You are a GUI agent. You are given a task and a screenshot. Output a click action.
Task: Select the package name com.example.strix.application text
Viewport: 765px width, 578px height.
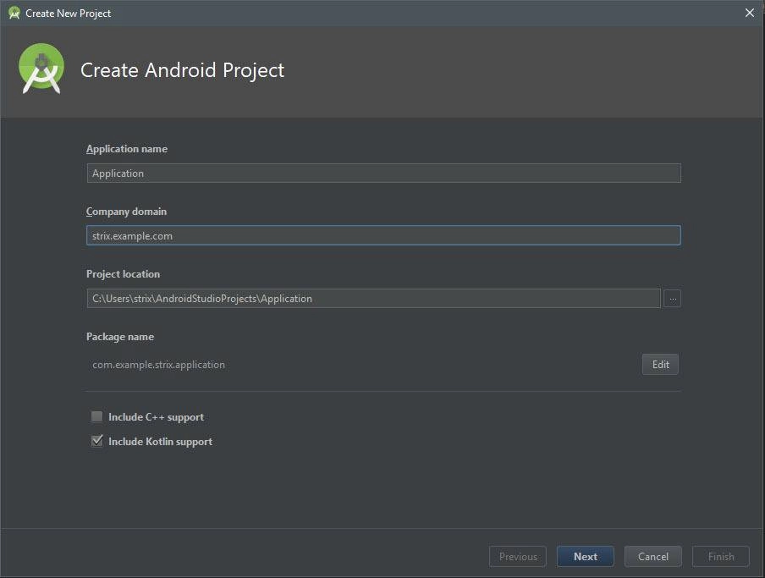158,365
